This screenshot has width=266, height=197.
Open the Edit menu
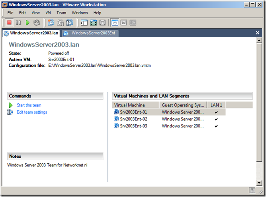tap(22, 13)
